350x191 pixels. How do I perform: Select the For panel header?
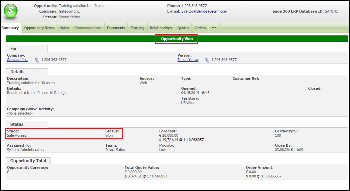(27, 48)
